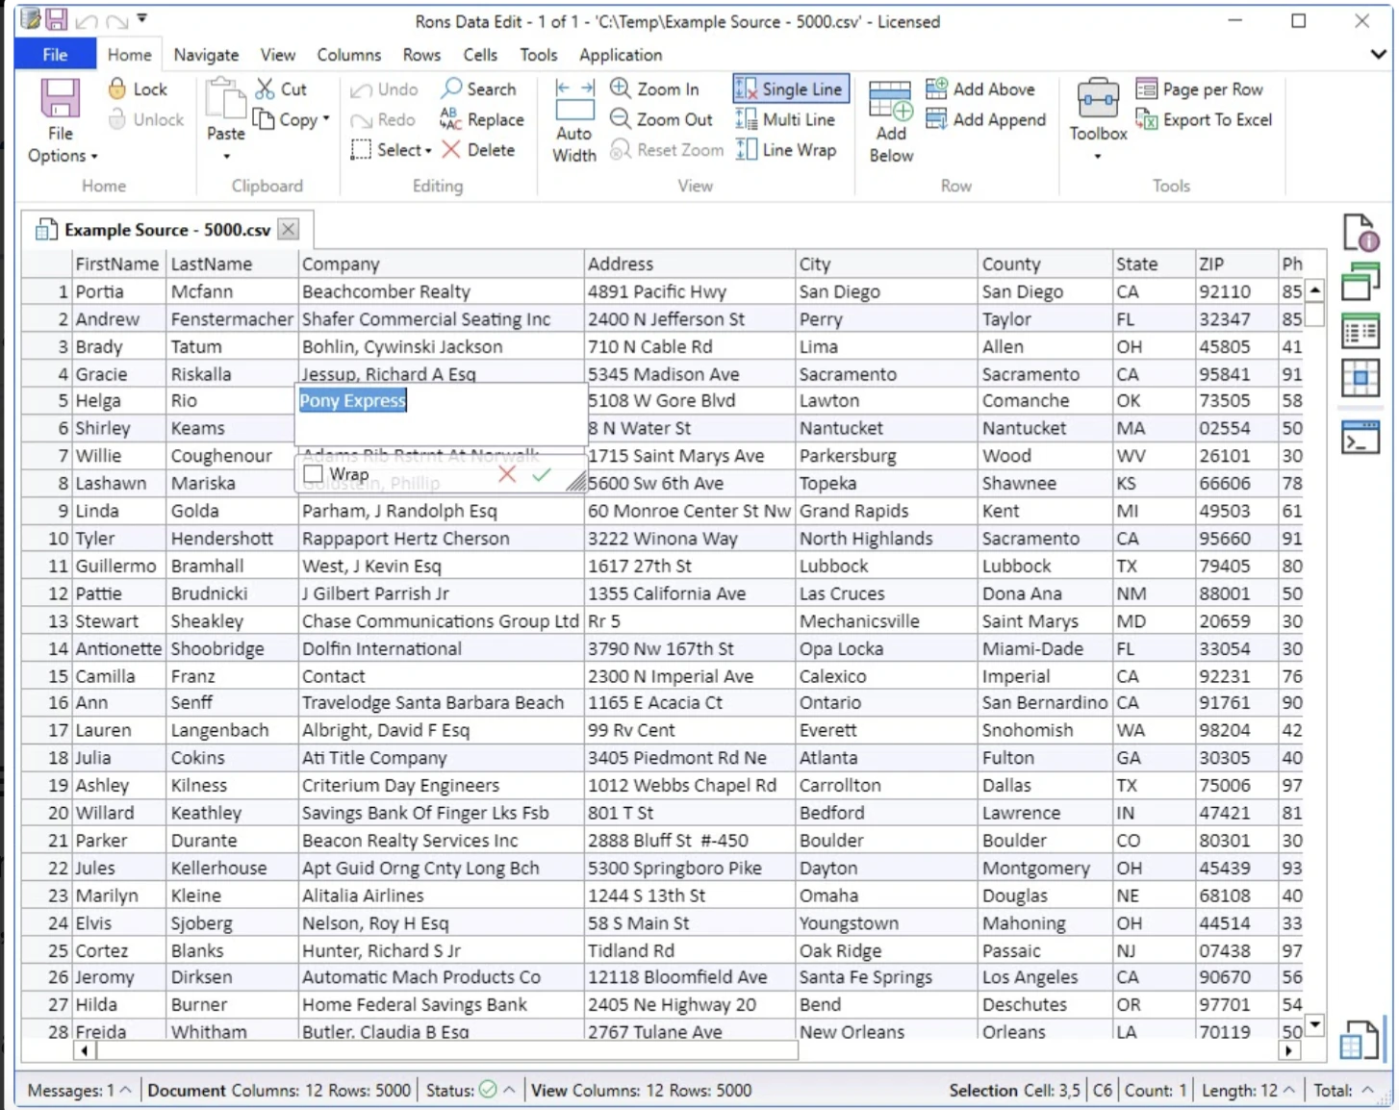Accept cell edit with green checkmark
This screenshot has height=1110, width=1399.
pos(542,474)
